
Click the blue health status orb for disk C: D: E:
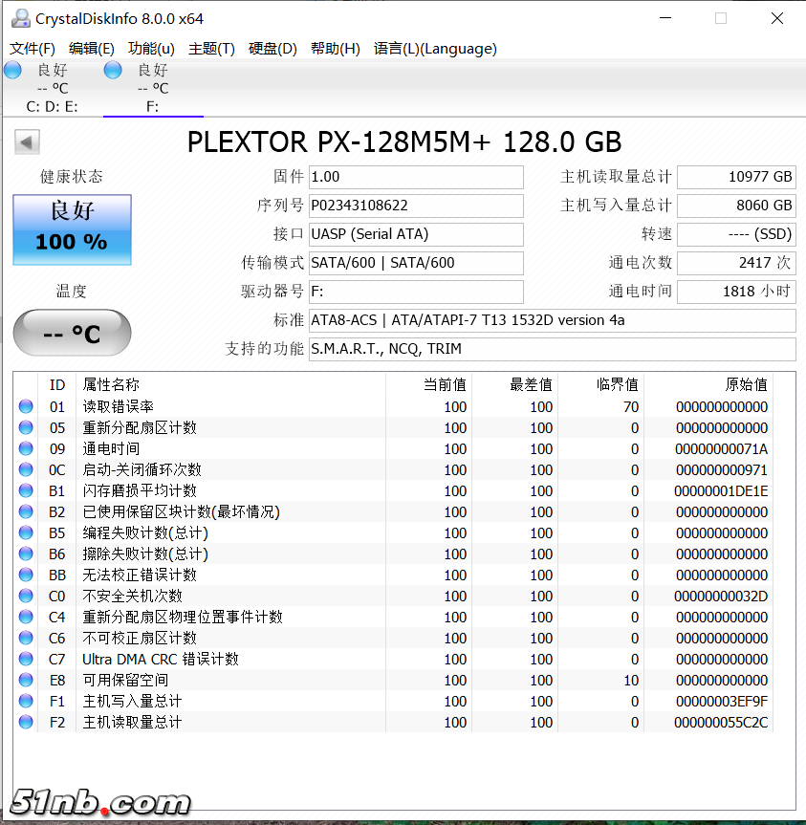(x=12, y=69)
